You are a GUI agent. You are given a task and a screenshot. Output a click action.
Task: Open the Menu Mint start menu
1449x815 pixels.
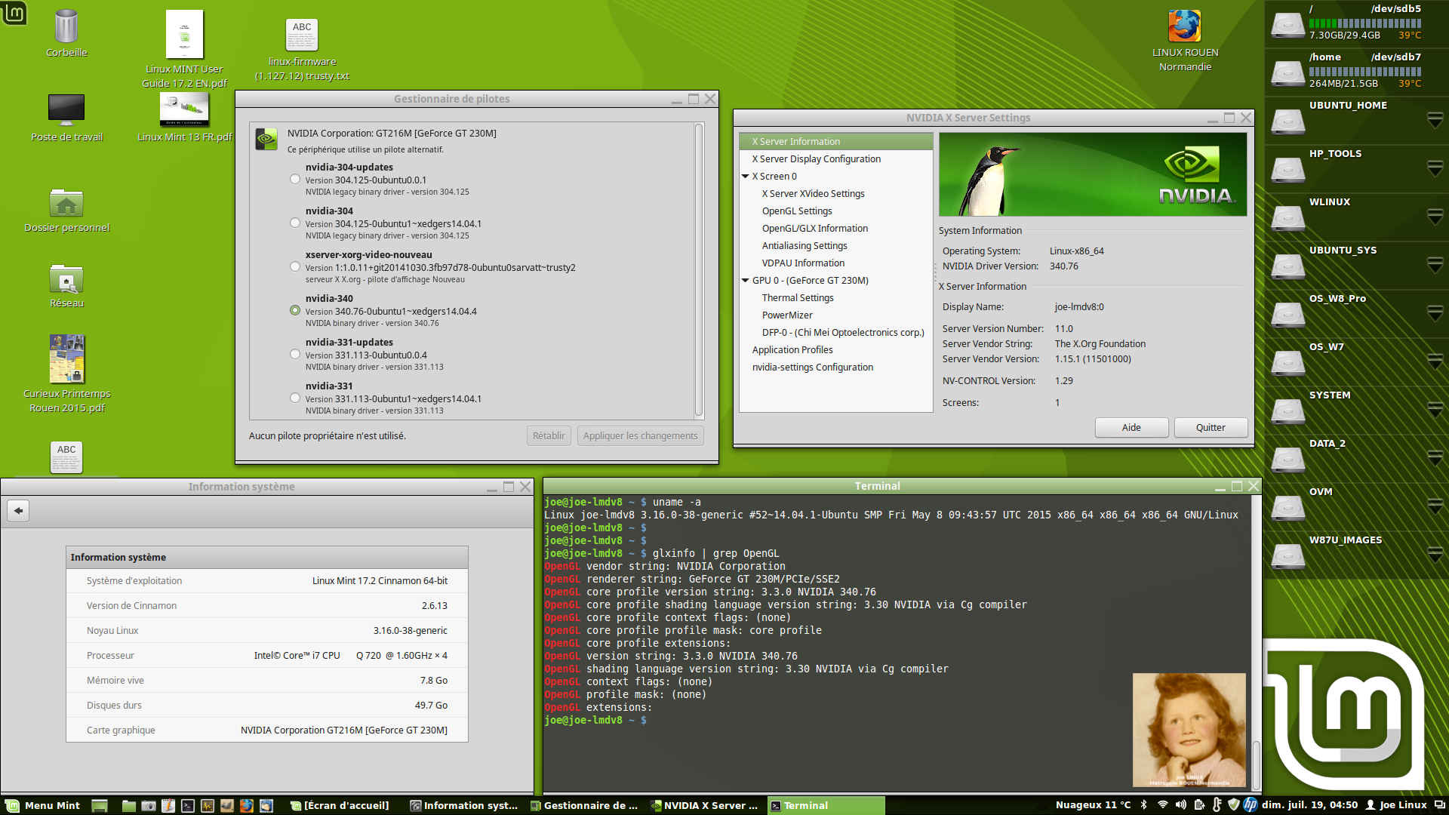(x=42, y=805)
